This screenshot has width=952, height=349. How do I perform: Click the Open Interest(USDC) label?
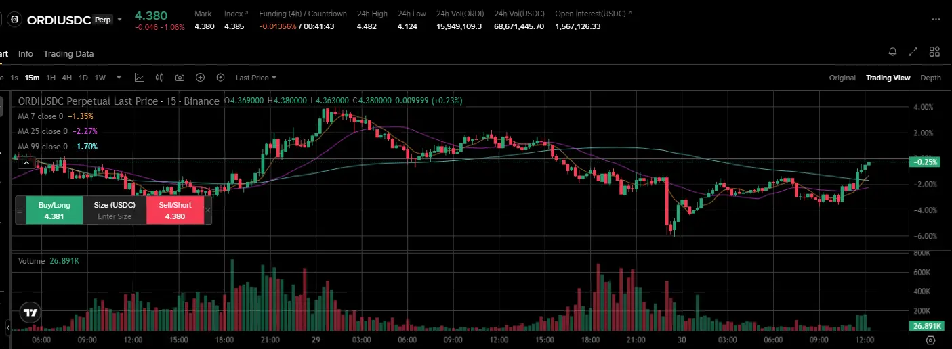point(589,14)
